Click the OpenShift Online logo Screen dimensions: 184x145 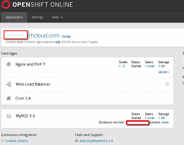click(x=37, y=5)
